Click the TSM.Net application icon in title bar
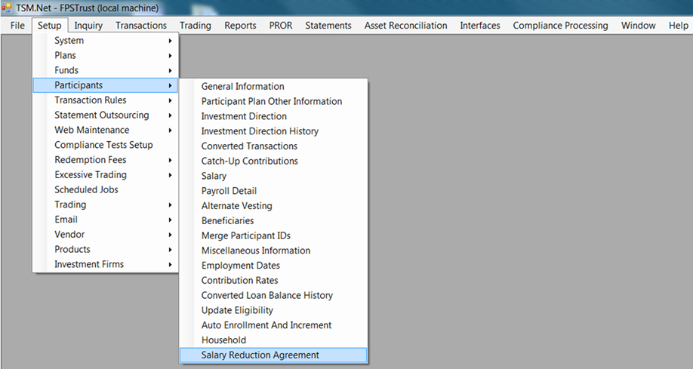Viewport: 693px width, 369px height. 8,8
